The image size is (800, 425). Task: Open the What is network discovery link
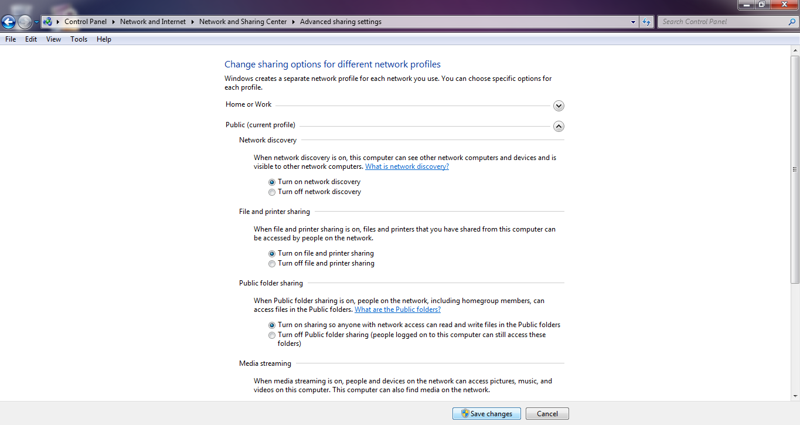pos(407,166)
